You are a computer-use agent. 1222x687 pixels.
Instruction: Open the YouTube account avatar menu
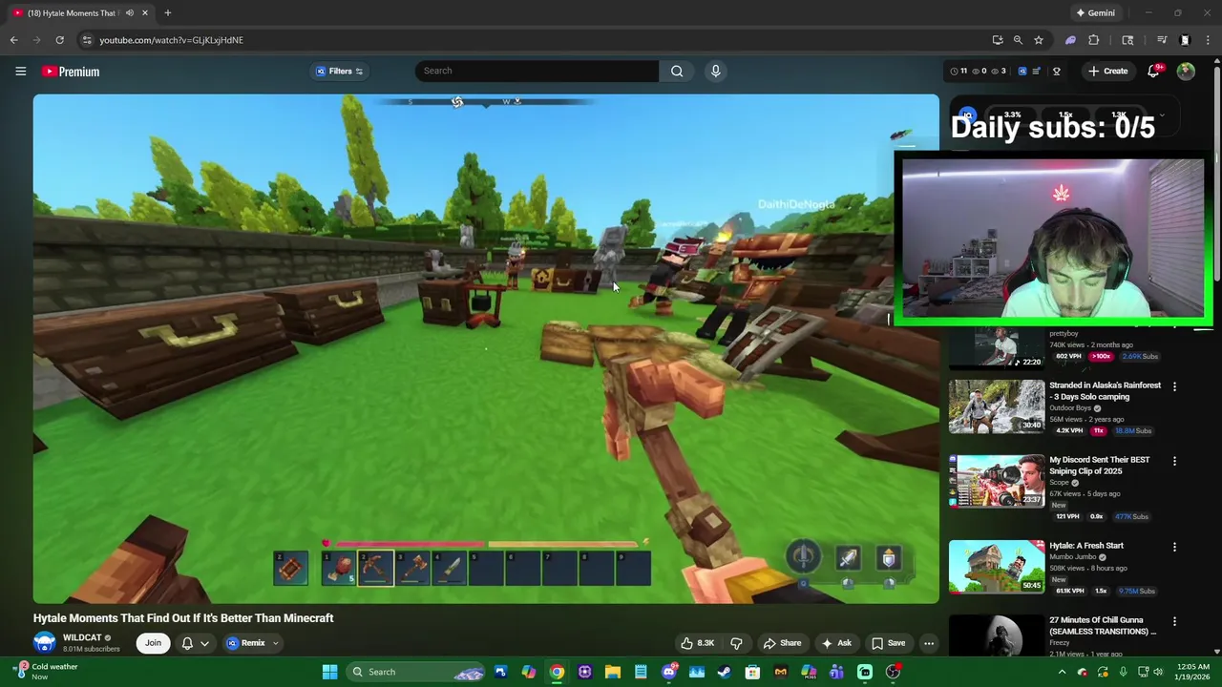[x=1186, y=72]
